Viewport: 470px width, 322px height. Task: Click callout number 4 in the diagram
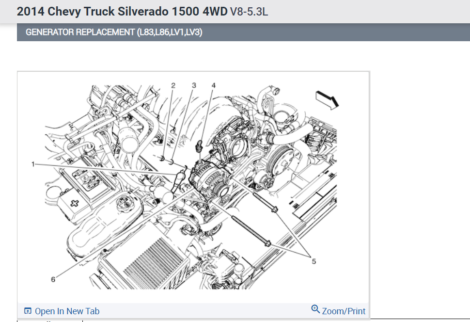coord(213,85)
